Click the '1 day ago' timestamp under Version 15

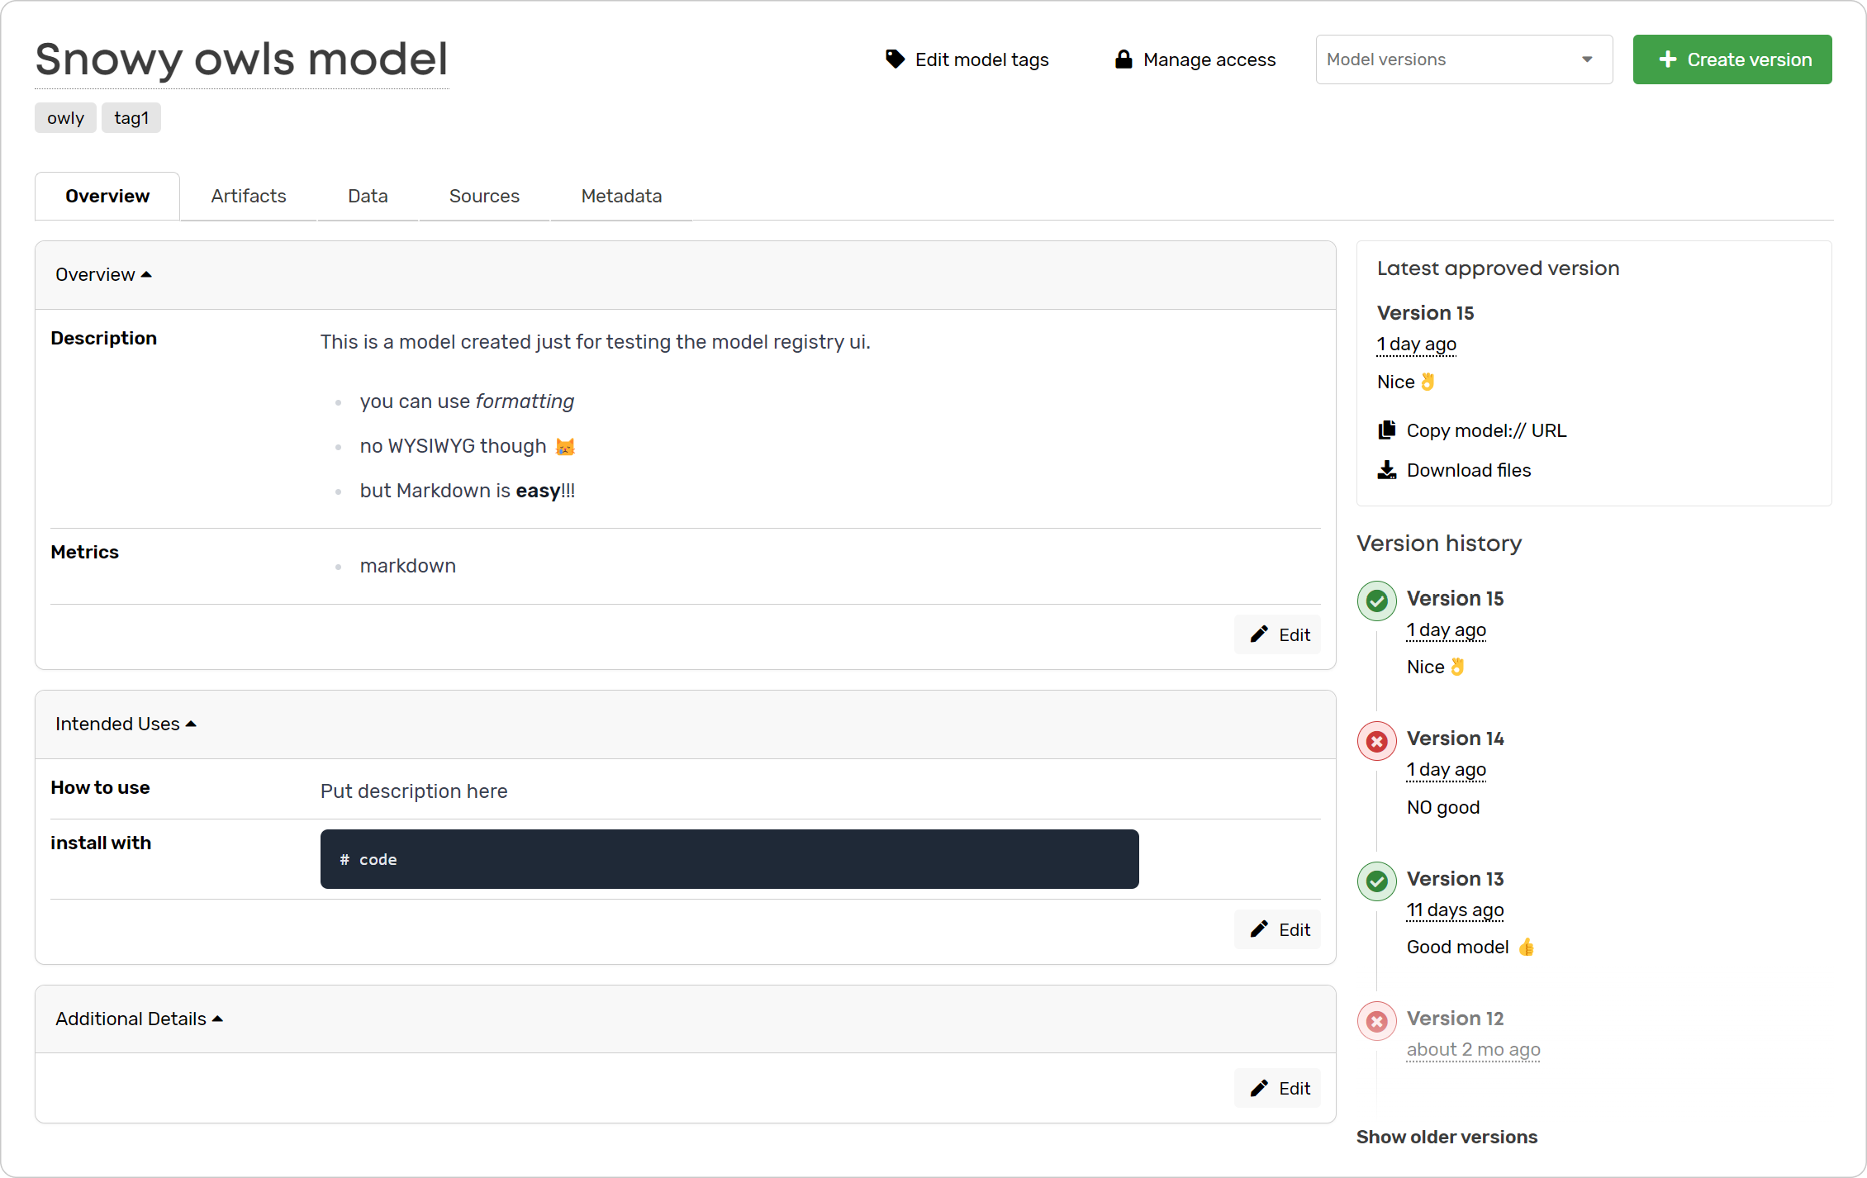1446,629
